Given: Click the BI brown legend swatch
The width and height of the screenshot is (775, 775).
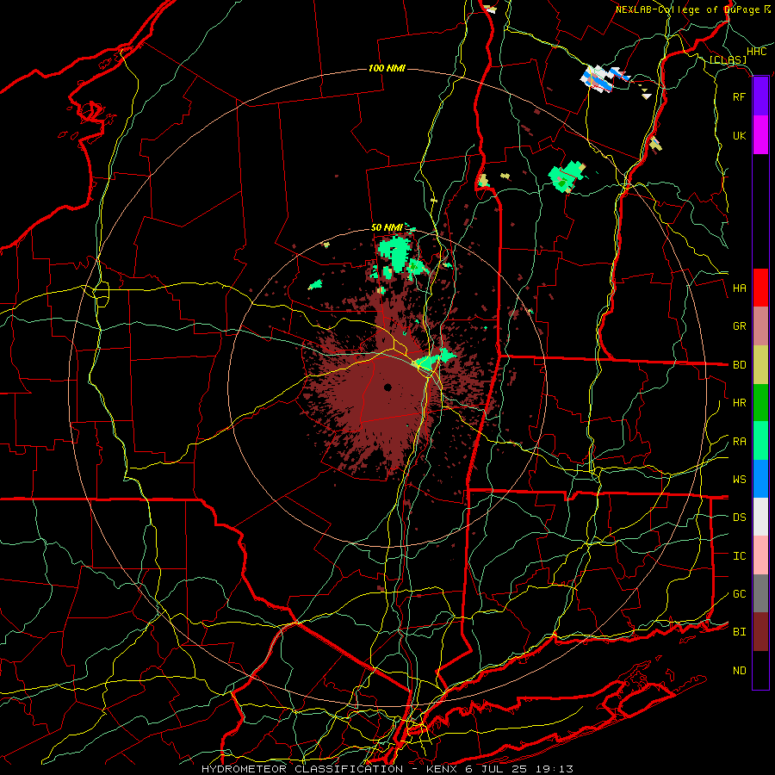Looking at the screenshot, I should point(760,632).
